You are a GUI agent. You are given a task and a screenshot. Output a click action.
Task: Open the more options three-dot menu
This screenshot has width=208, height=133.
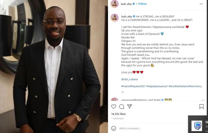tap(201, 4)
